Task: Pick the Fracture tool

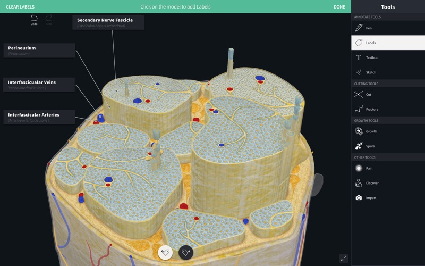Action: [388, 109]
